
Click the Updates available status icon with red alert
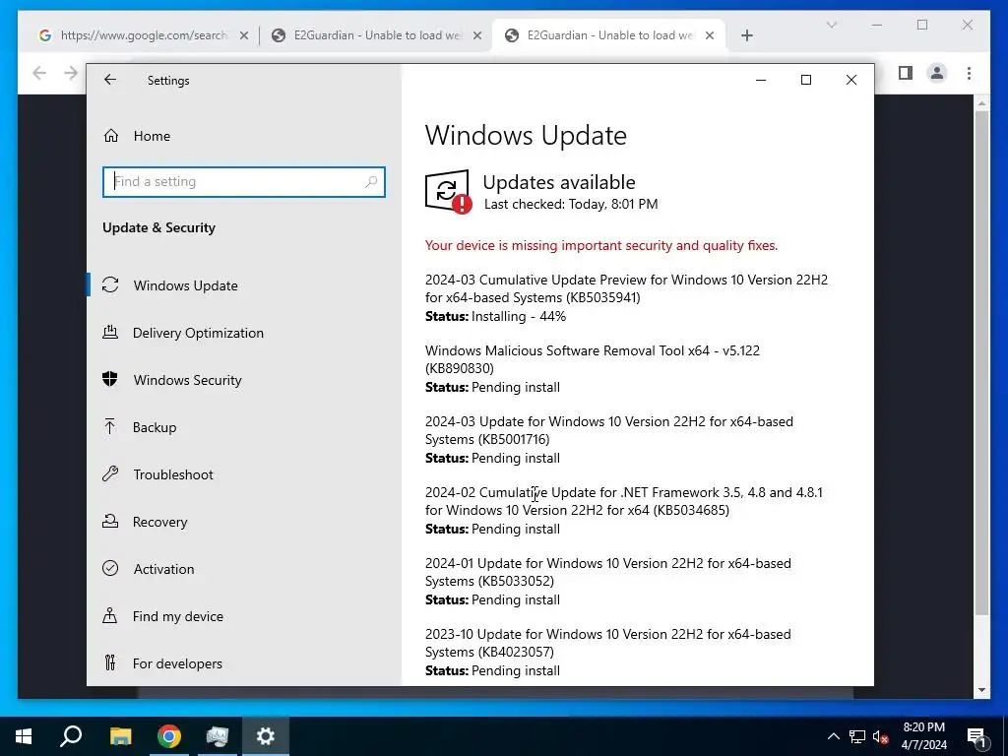coord(448,192)
